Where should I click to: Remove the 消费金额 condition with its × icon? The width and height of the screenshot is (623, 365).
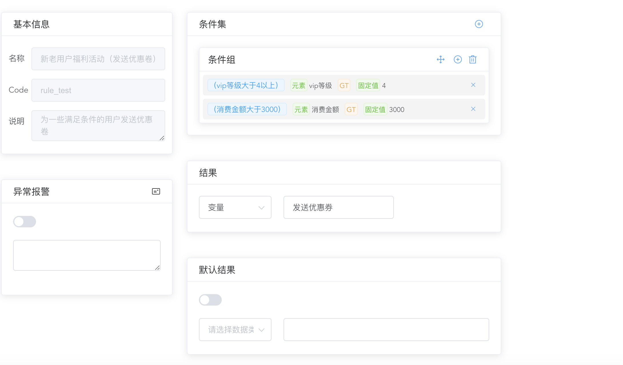point(473,109)
